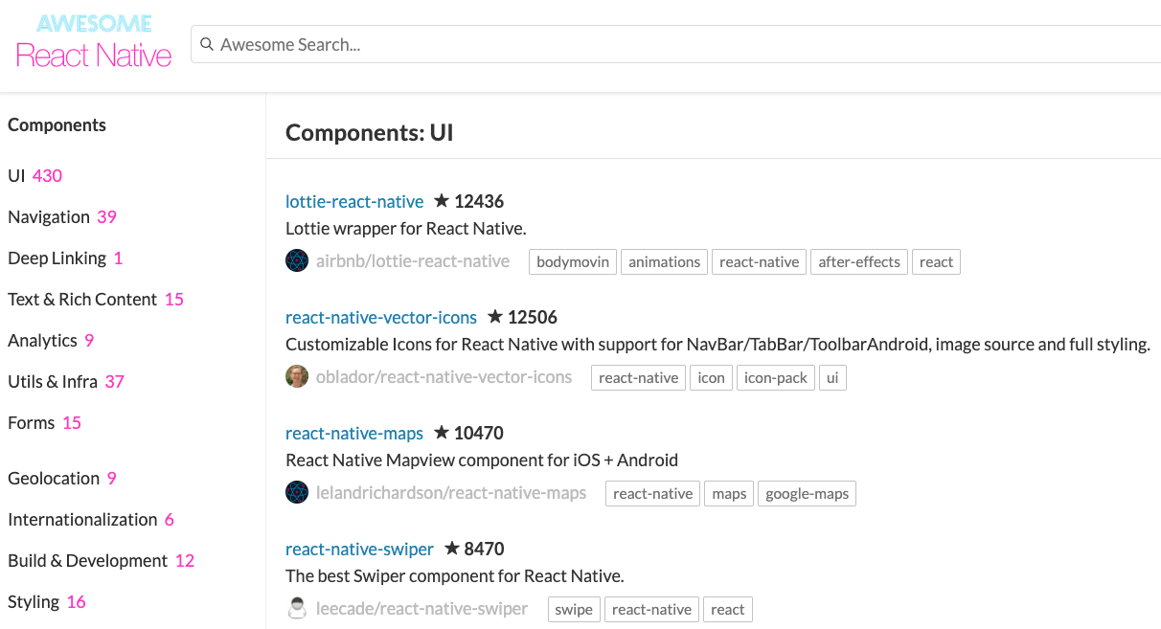Screen dimensions: 1161x629
Task: Click react-native tag on vector-icons row
Action: [x=639, y=377]
